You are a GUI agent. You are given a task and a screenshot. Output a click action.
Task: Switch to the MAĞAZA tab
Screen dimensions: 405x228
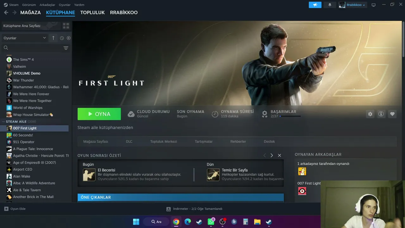pyautogui.click(x=30, y=12)
